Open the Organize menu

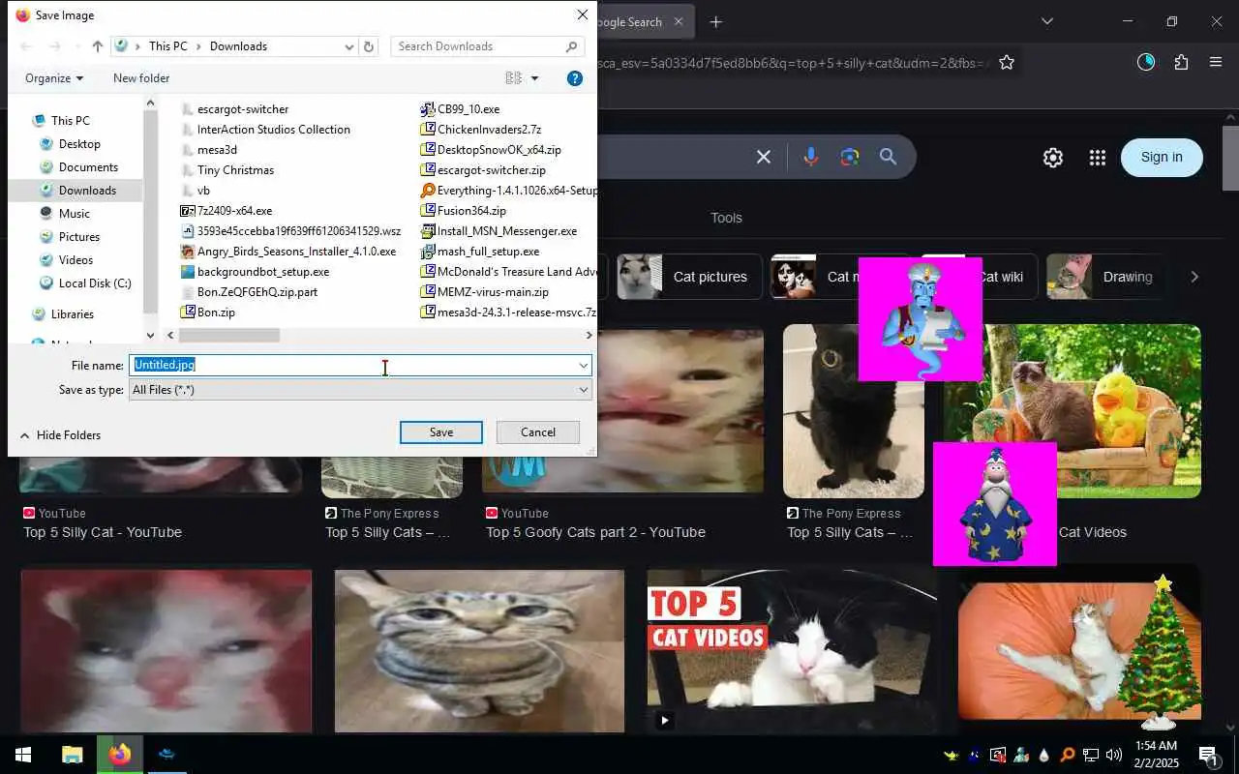[54, 78]
